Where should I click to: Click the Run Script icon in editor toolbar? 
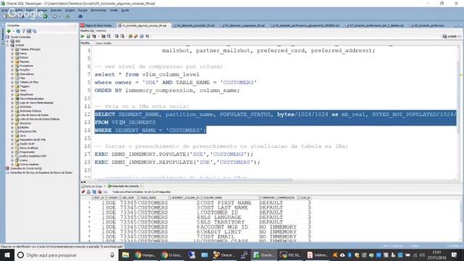[88, 36]
